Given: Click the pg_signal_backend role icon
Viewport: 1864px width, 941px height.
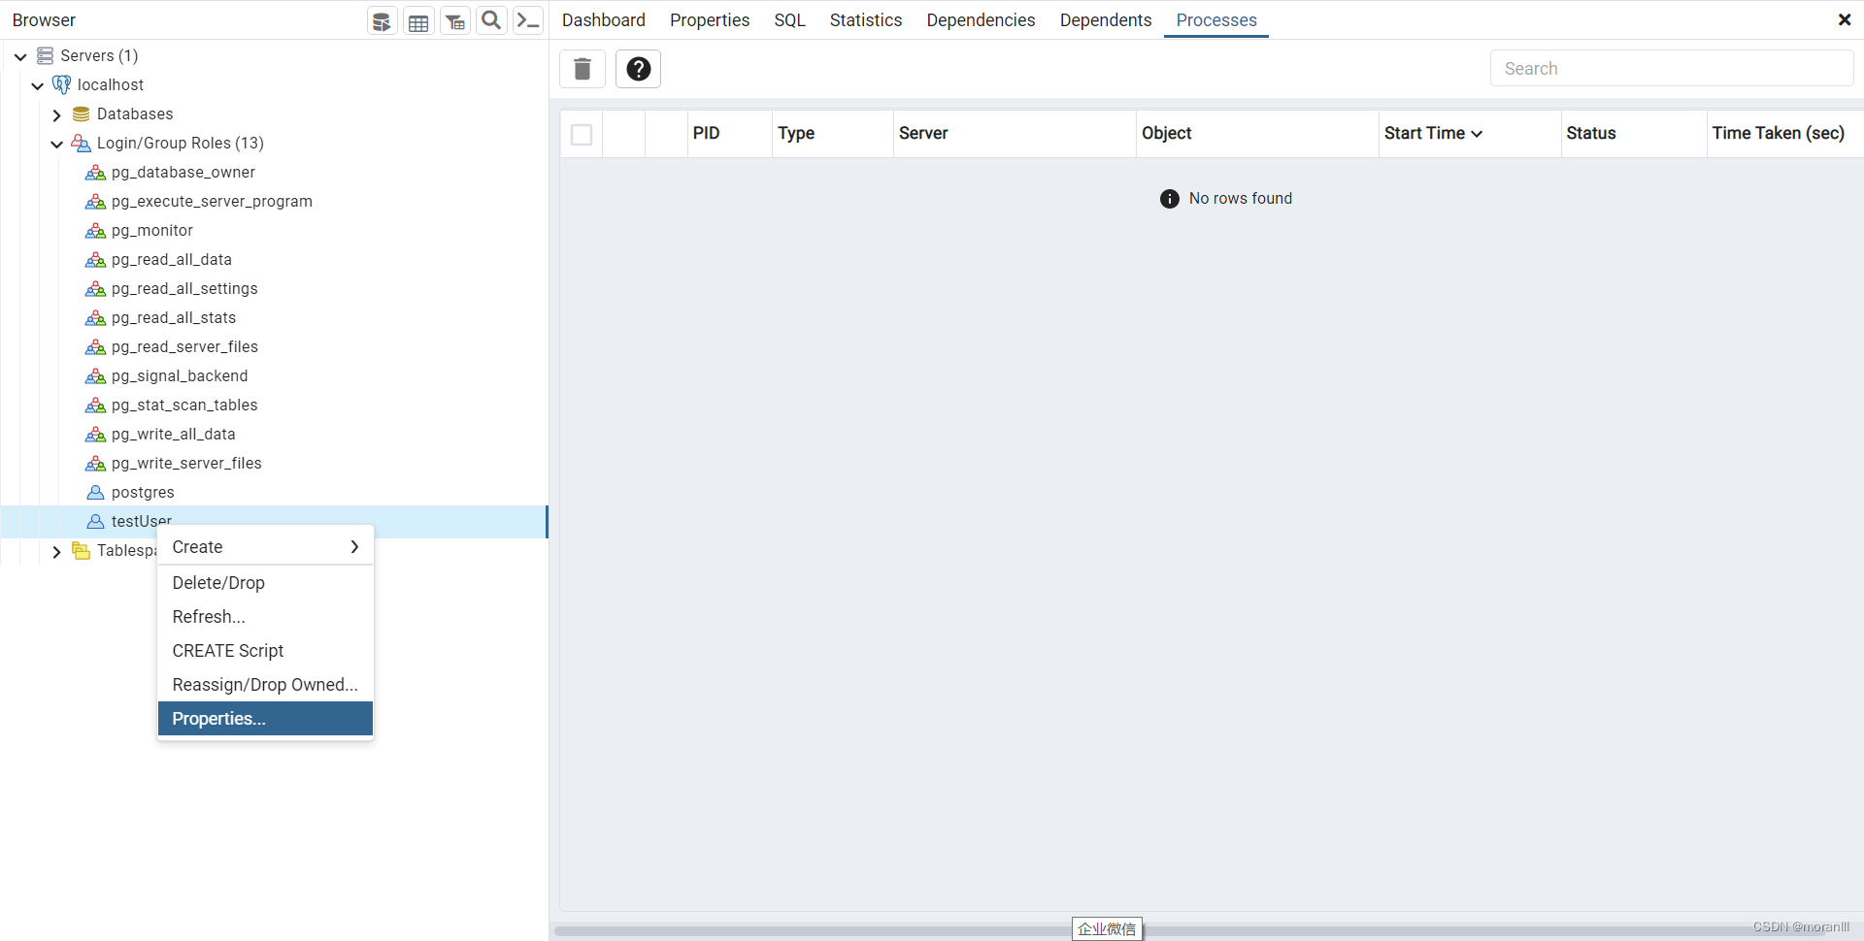Looking at the screenshot, I should coord(95,375).
